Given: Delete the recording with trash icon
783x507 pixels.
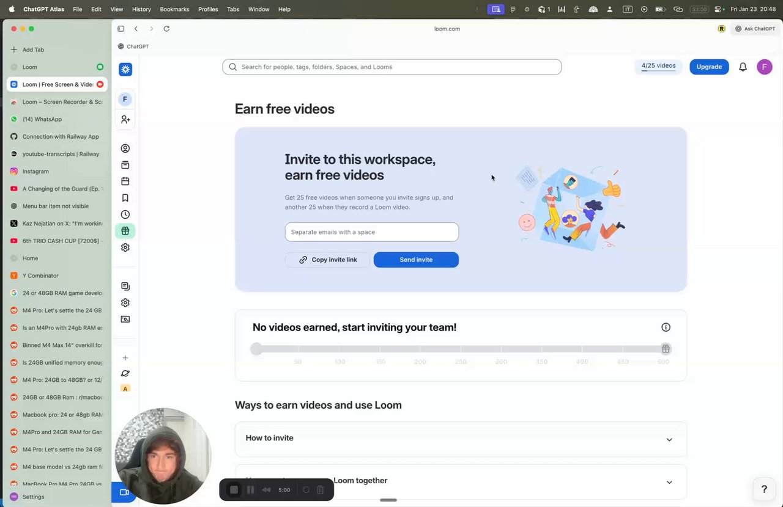Looking at the screenshot, I should pos(320,490).
